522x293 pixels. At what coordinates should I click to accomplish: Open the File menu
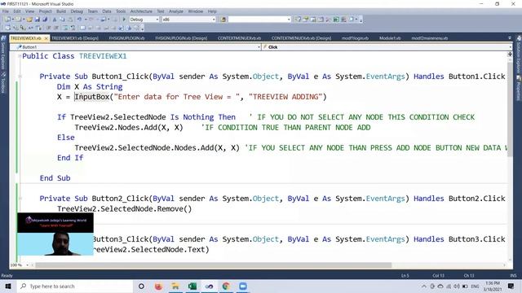(6, 11)
